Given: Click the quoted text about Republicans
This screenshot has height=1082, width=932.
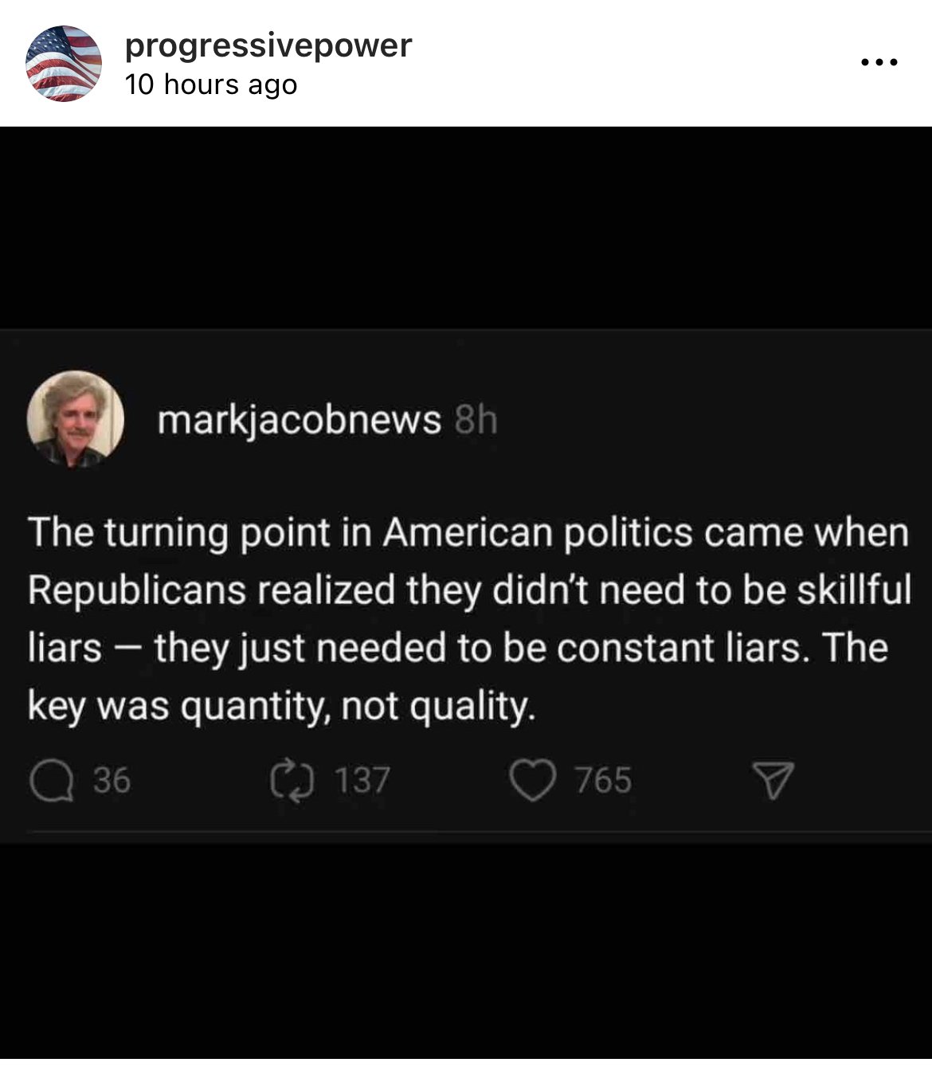Looking at the screenshot, I should (x=469, y=619).
